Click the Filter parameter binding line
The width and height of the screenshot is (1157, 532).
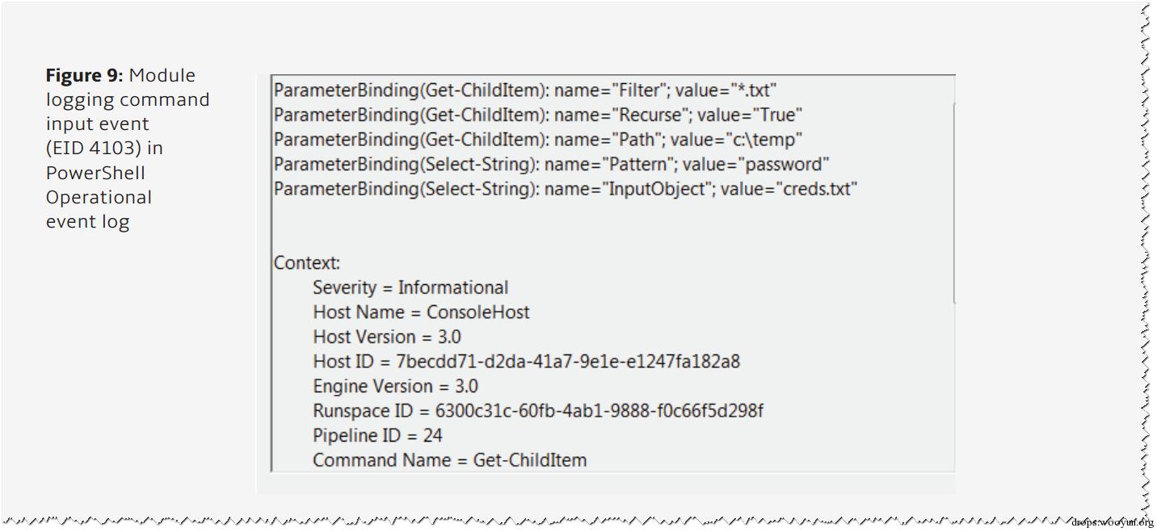525,90
